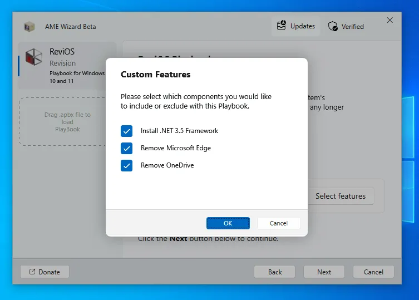Toggle the Remove Microsoft Edge checkbox
This screenshot has width=419, height=300.
click(x=126, y=149)
